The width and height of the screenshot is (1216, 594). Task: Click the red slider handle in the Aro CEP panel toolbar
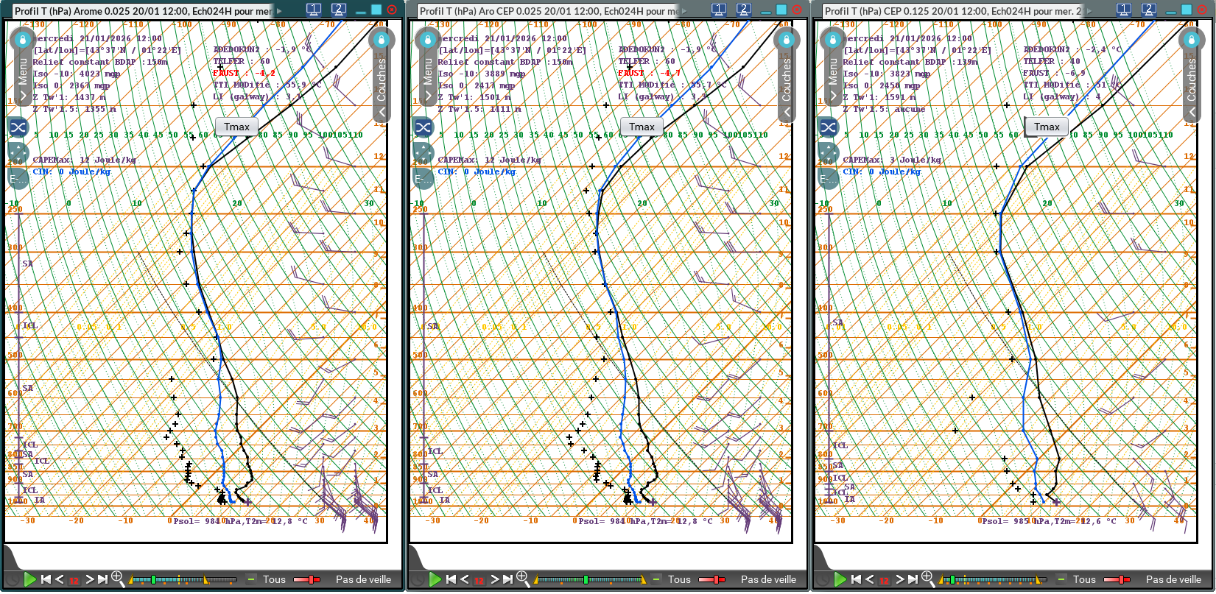pyautogui.click(x=715, y=579)
